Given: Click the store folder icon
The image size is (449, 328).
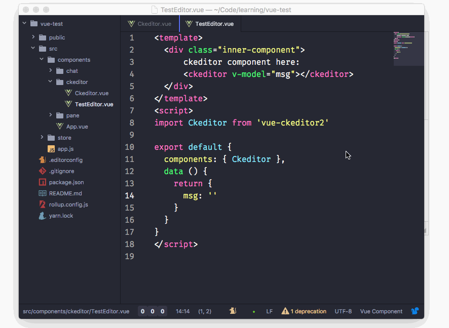Looking at the screenshot, I should pos(51,138).
